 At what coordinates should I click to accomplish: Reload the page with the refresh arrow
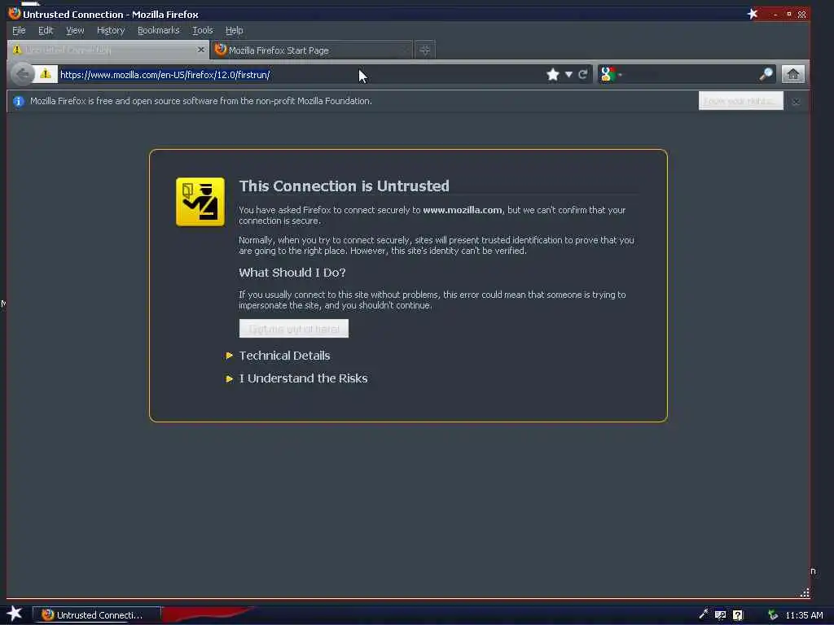pyautogui.click(x=583, y=74)
